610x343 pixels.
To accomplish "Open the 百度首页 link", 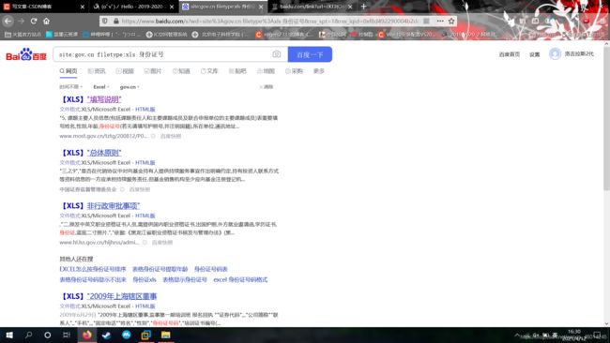I will [x=510, y=54].
